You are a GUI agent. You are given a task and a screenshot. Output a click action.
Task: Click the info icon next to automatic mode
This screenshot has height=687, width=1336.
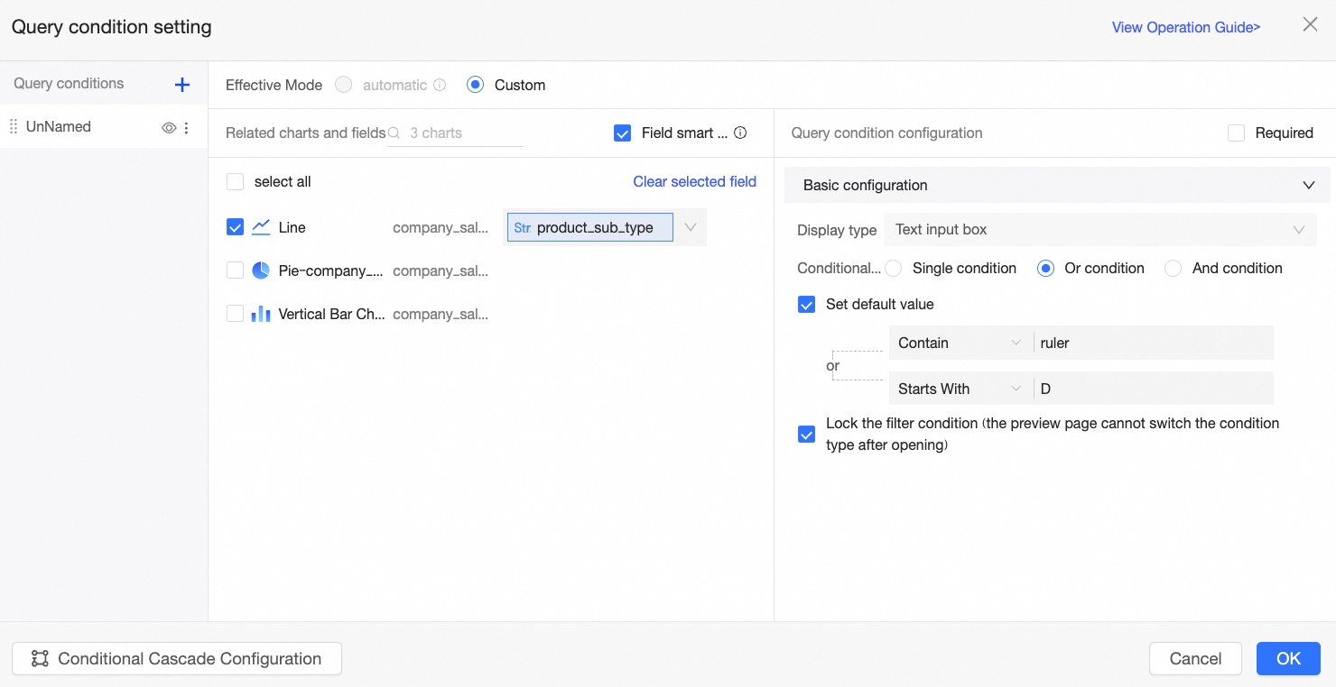[x=440, y=85]
